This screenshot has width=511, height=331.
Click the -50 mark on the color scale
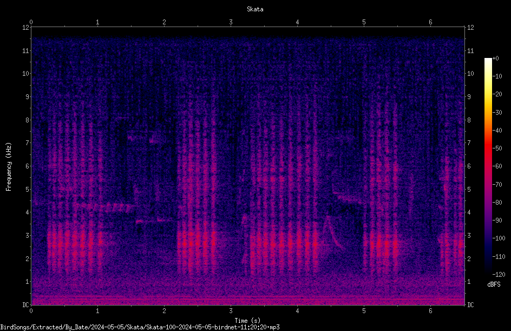(x=497, y=148)
